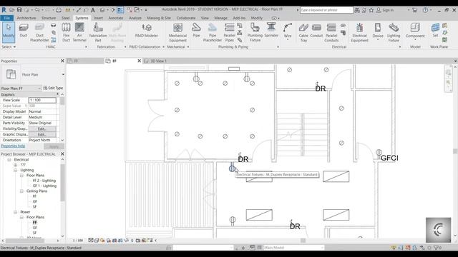
Task: Select FF under Power Floor Plans
Action: coord(35,222)
